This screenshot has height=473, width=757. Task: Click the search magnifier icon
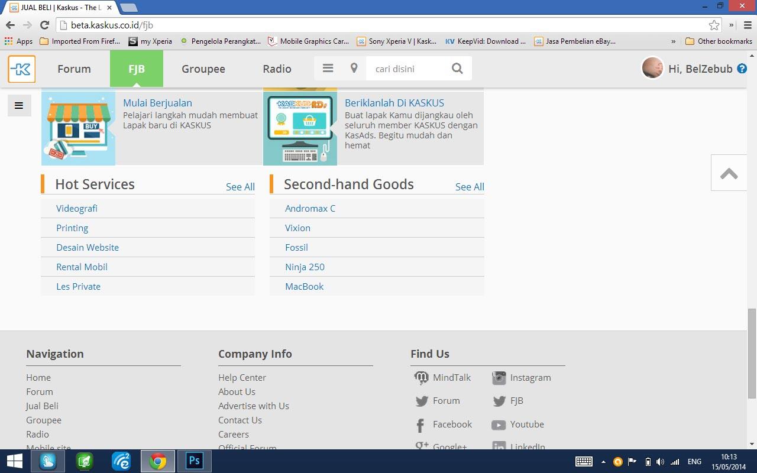click(x=457, y=69)
